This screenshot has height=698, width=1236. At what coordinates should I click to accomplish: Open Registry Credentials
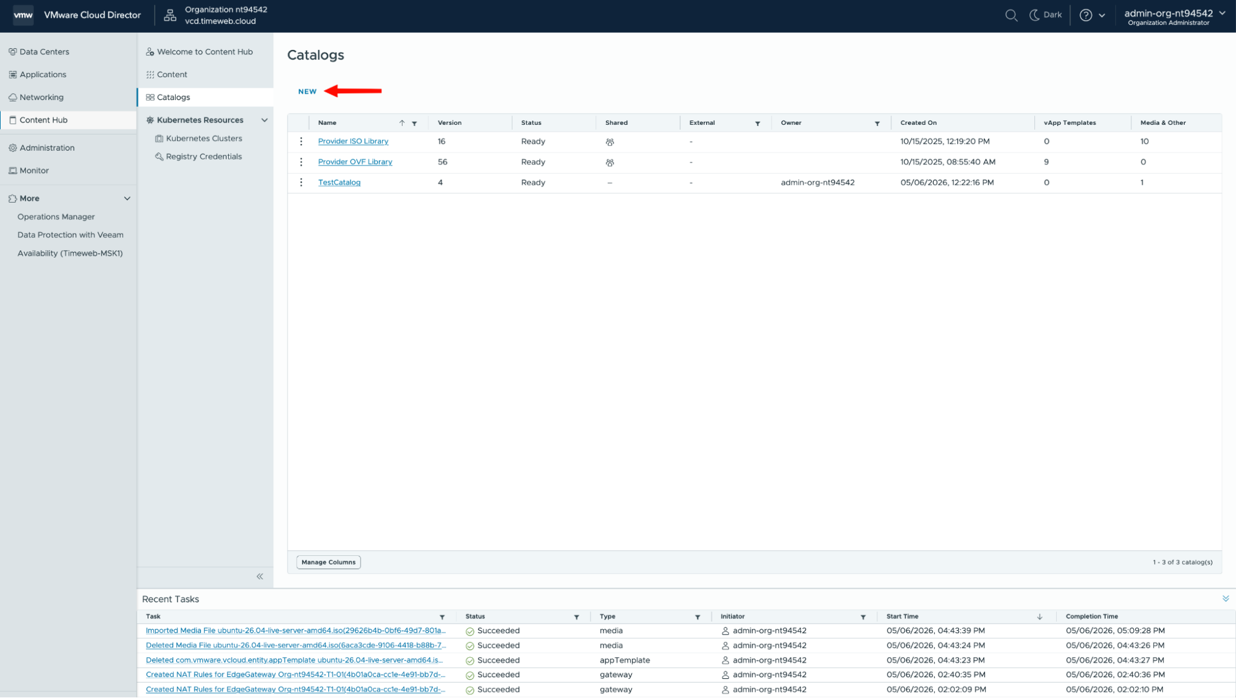pyautogui.click(x=203, y=157)
